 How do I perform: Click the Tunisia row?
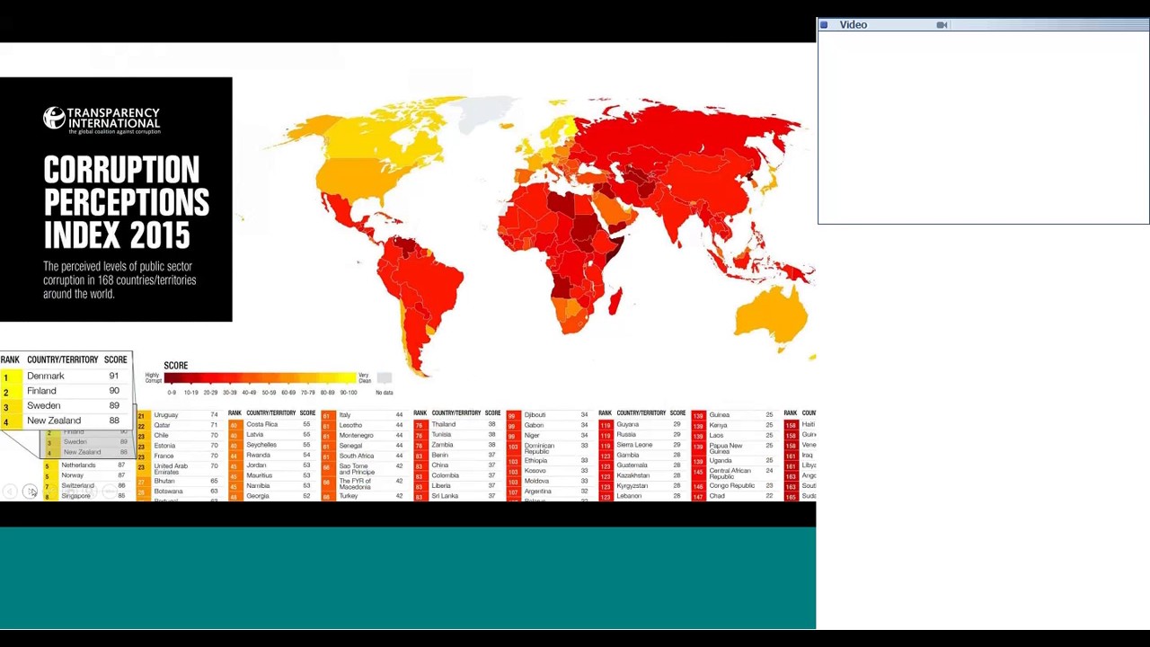click(456, 435)
